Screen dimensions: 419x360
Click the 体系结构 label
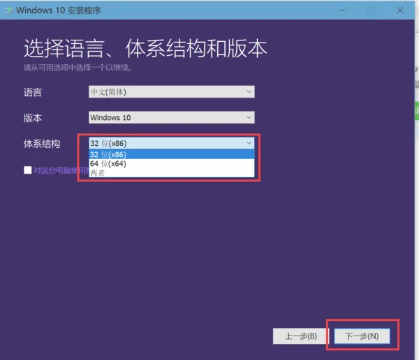[42, 144]
